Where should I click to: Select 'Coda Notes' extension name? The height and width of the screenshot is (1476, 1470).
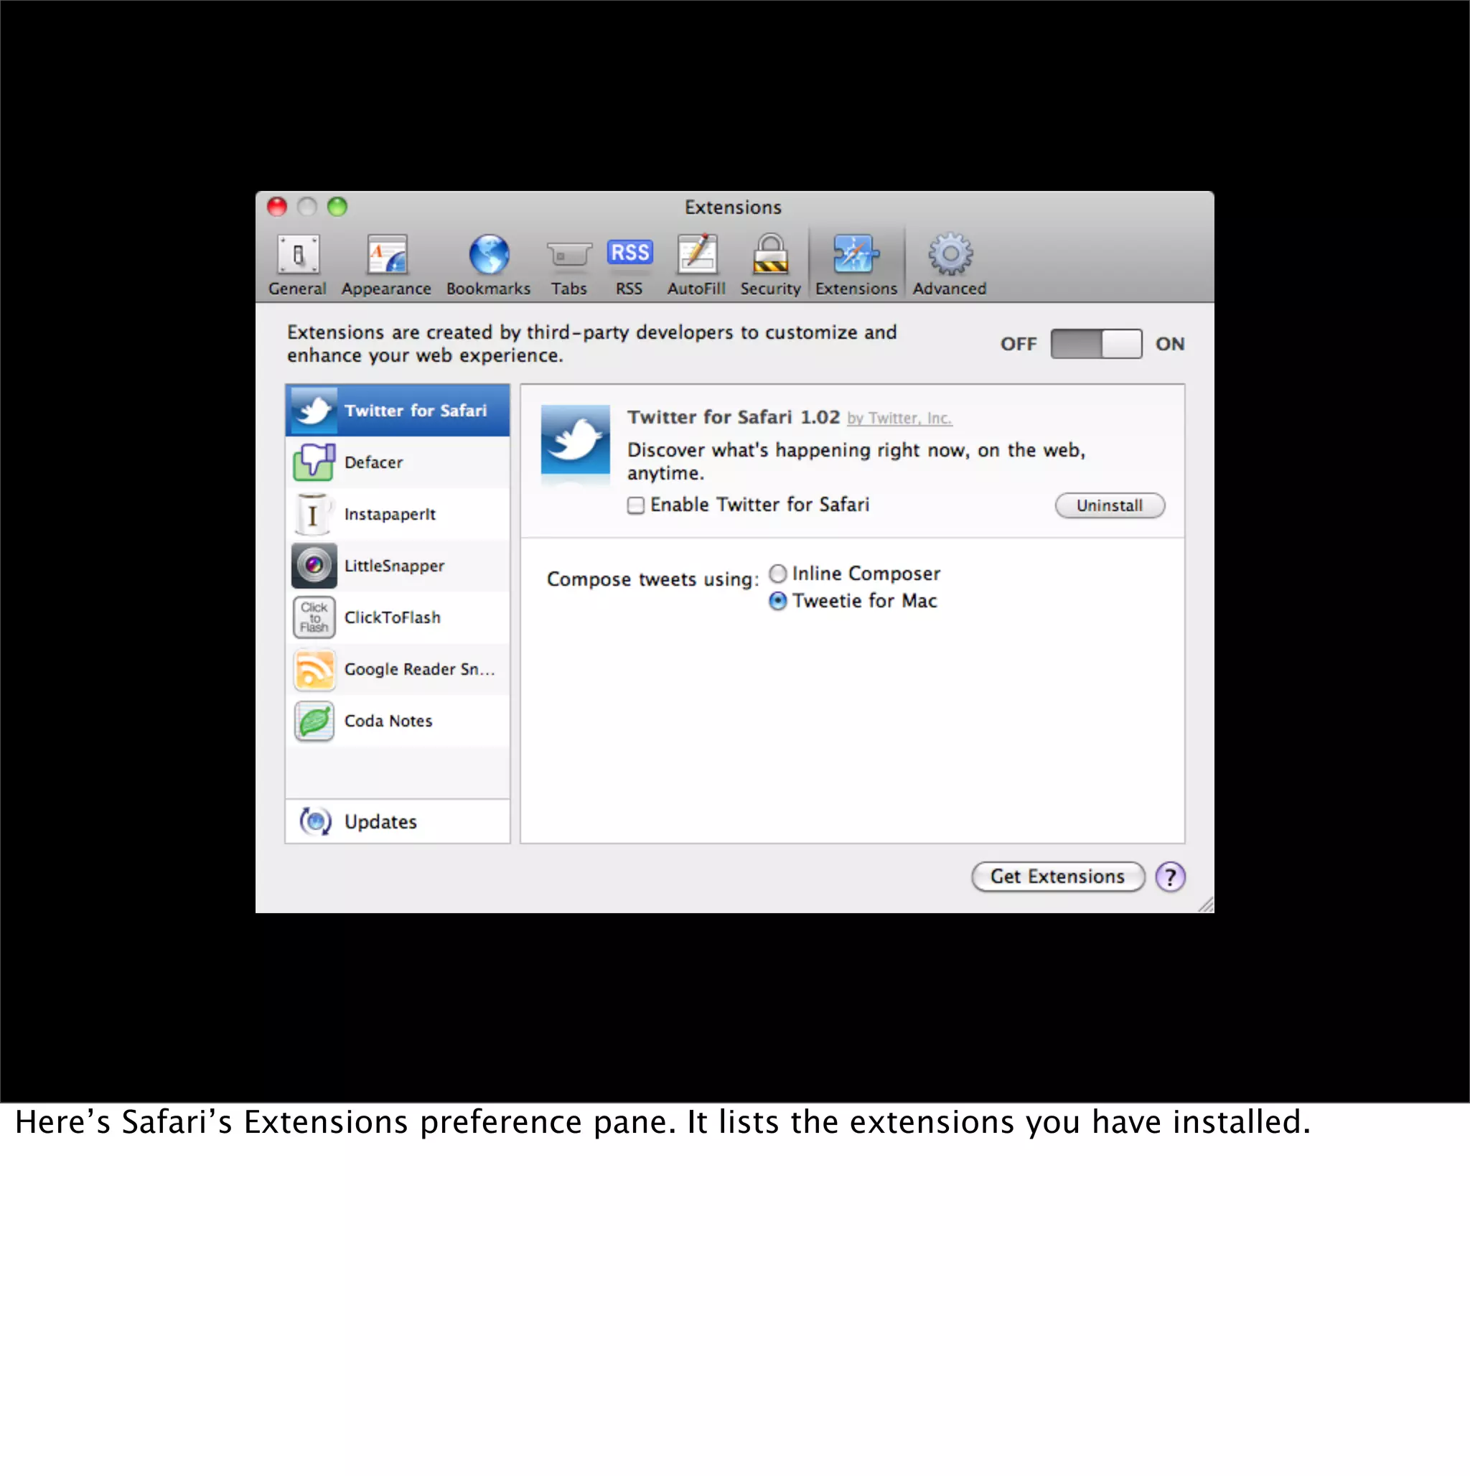click(388, 721)
